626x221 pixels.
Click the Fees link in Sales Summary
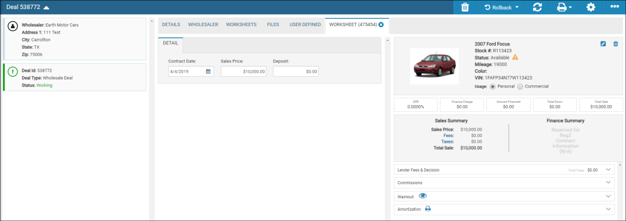point(449,135)
